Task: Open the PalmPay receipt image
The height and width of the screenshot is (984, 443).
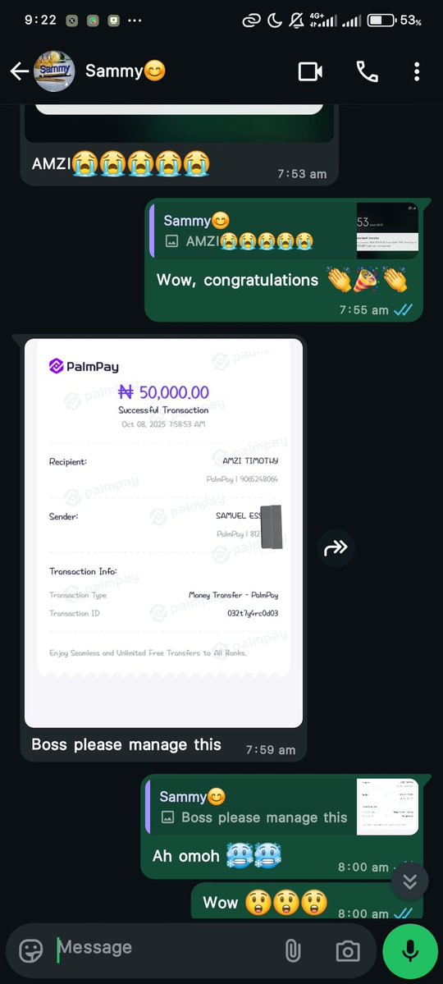Action: 163,533
